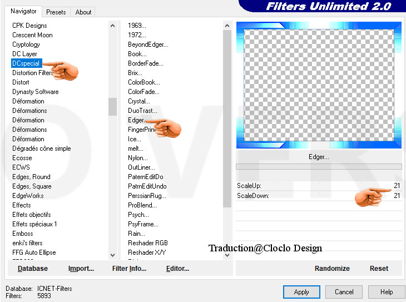Select the ECWS category
Screen dimensions: 406x302
coord(21,167)
